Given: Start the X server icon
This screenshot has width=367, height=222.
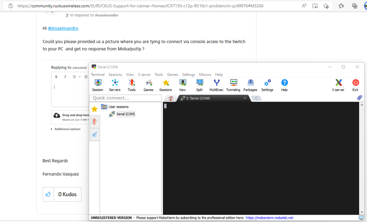Looking at the screenshot, I should pyautogui.click(x=338, y=85).
